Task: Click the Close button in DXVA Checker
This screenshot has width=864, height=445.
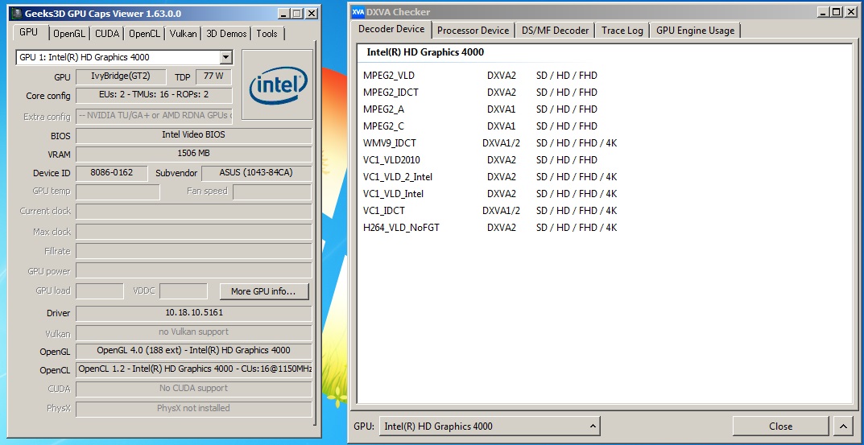Action: [x=780, y=426]
